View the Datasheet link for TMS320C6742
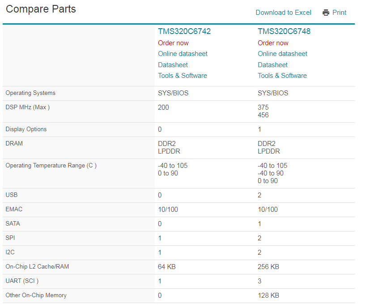370x308 pixels. click(x=173, y=64)
